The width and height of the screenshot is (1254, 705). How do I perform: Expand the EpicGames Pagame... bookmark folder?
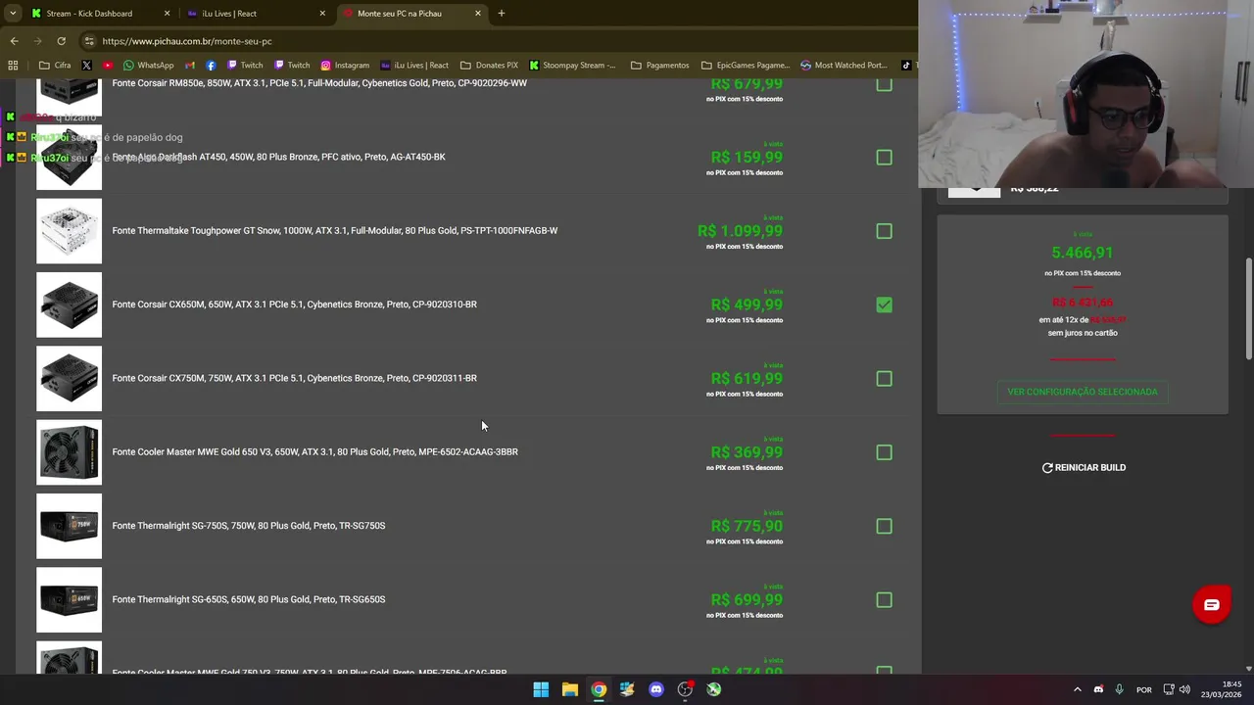pos(746,66)
